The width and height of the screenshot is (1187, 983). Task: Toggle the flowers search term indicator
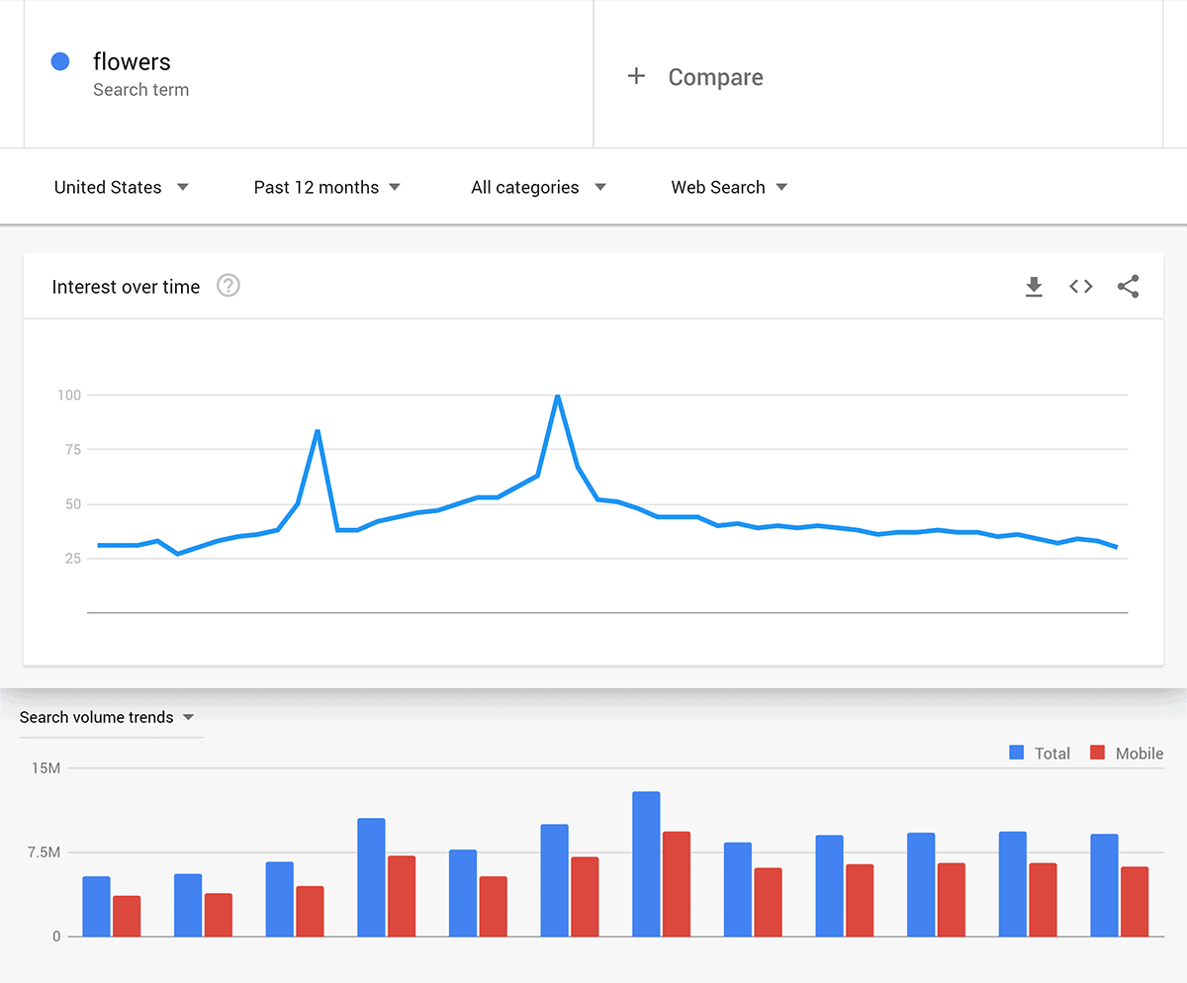coord(60,61)
